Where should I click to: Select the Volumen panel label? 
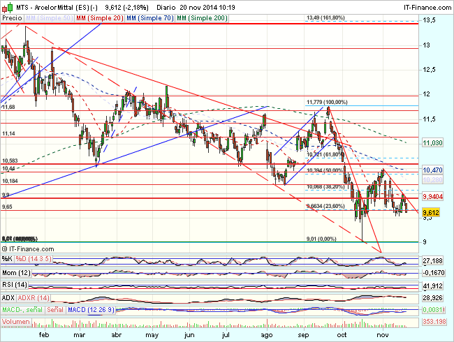click(x=17, y=322)
